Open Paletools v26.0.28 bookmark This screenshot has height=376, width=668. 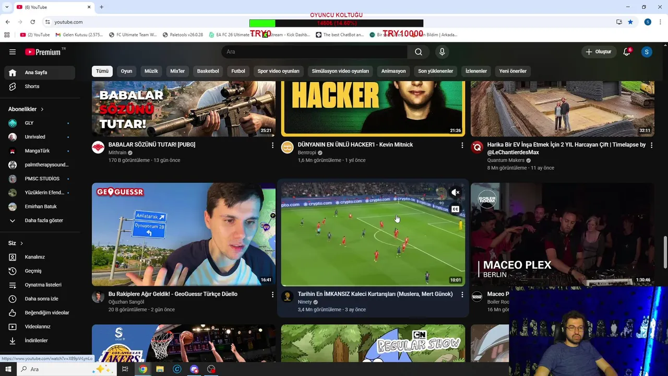(x=183, y=35)
